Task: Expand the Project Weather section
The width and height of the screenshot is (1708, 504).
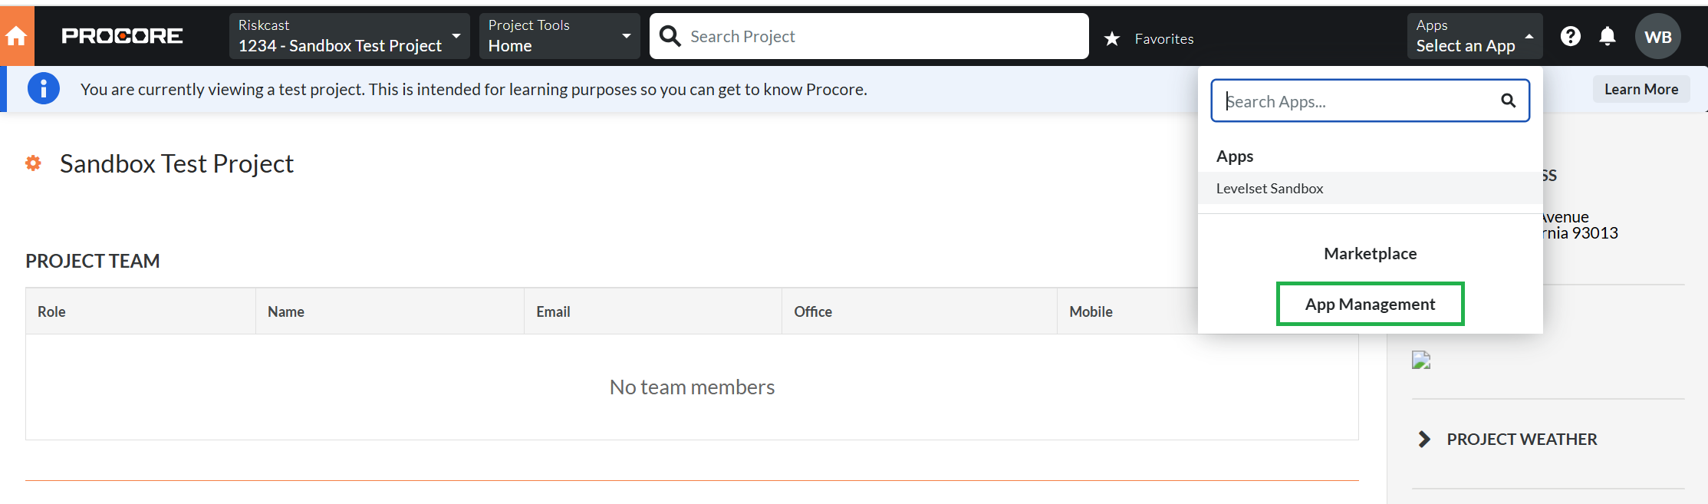Action: point(1424,439)
